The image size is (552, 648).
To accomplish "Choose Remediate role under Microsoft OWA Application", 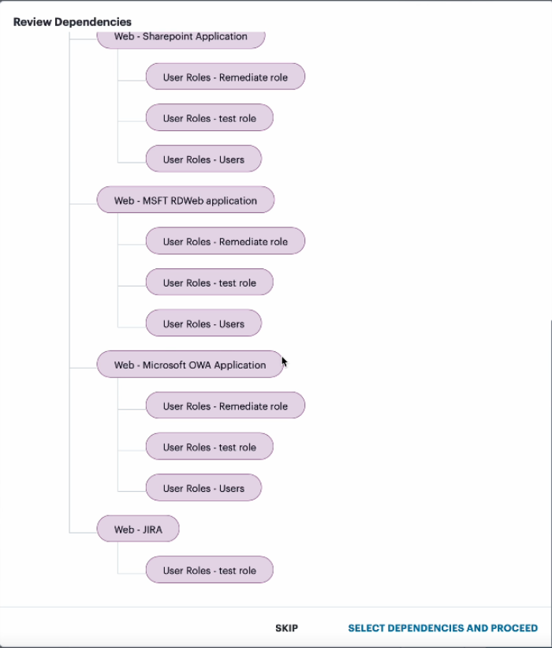I will pyautogui.click(x=225, y=406).
